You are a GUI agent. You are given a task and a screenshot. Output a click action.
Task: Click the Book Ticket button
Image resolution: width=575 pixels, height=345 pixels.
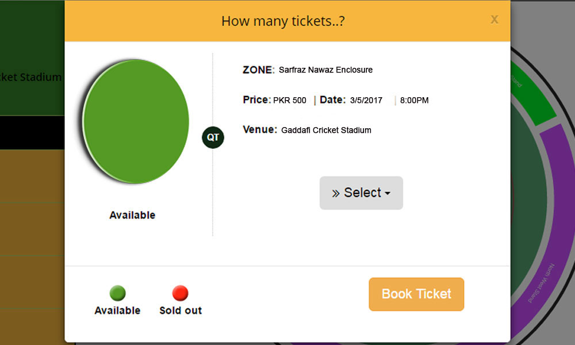416,294
